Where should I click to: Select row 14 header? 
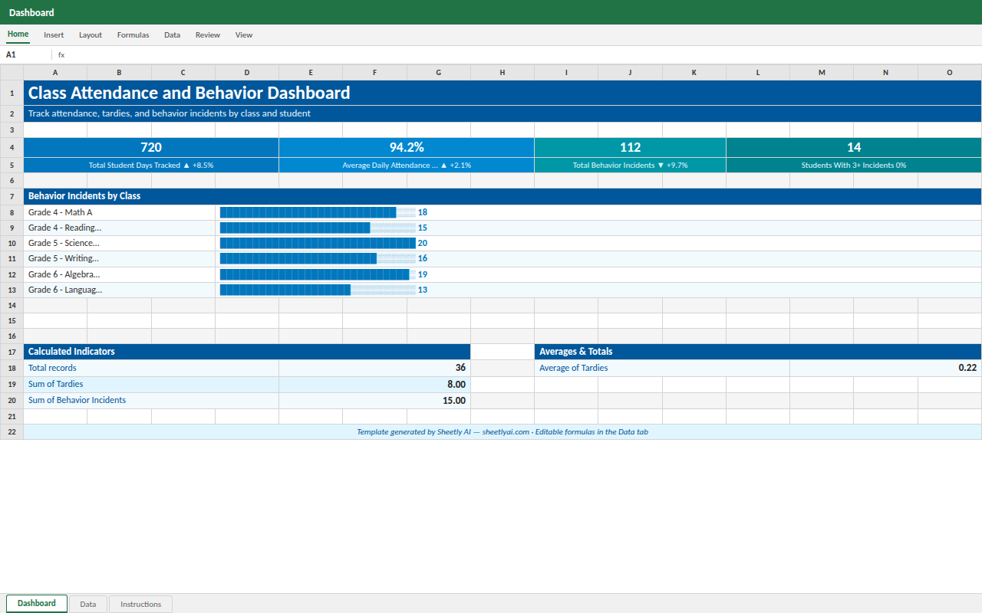[x=12, y=305]
